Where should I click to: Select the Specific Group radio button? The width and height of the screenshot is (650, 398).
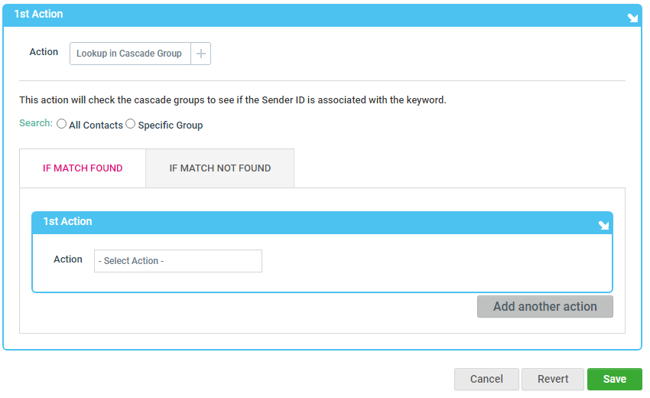[x=130, y=124]
